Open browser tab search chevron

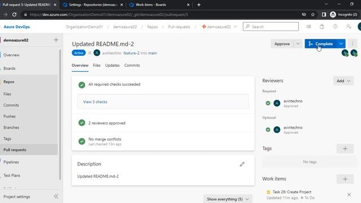click(x=326, y=4)
